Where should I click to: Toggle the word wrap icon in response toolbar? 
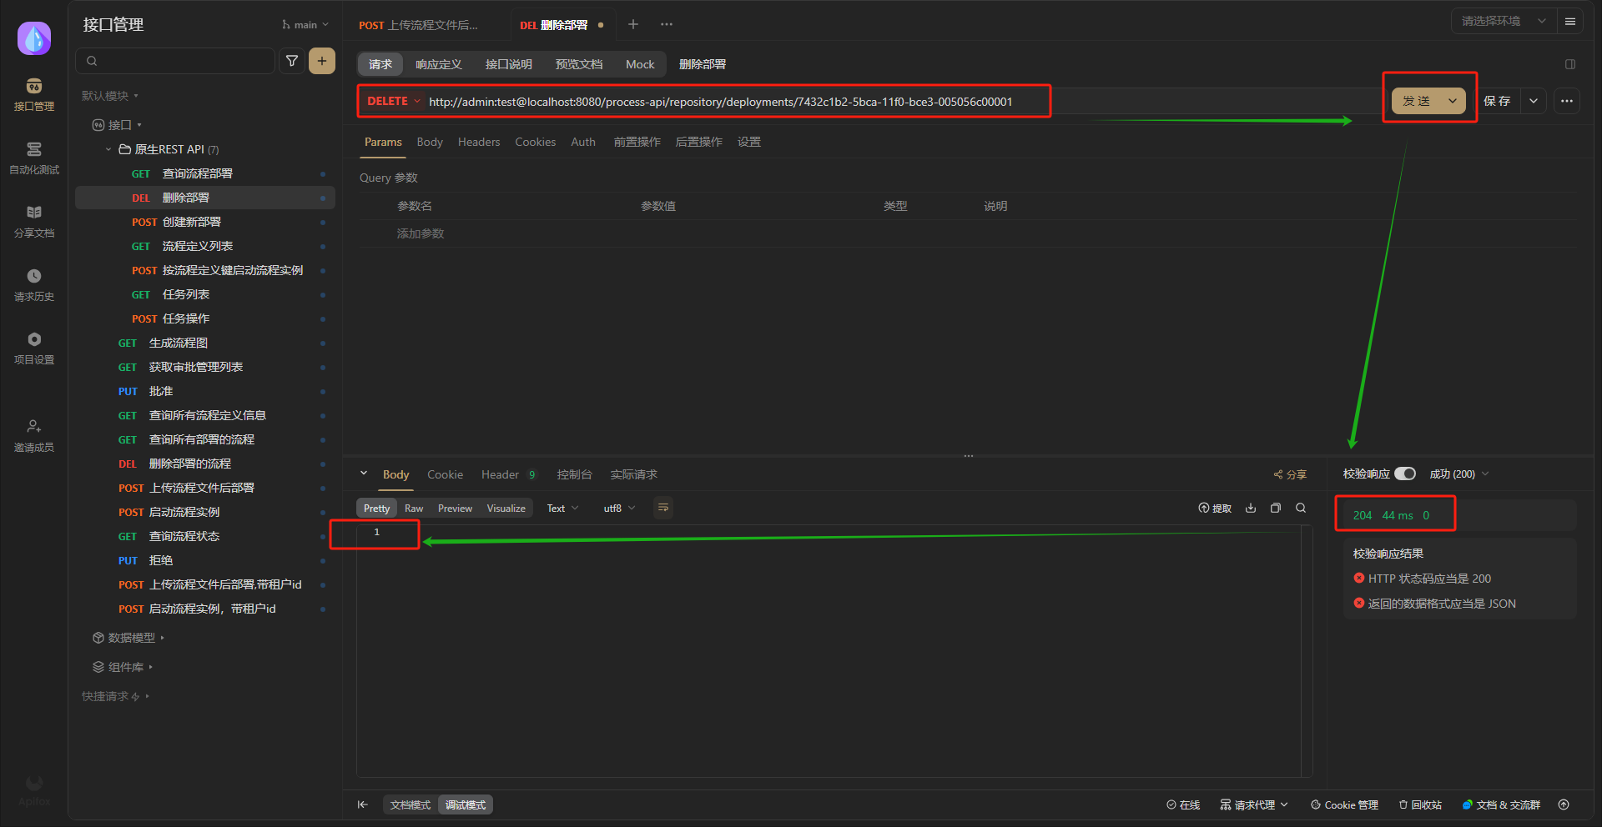click(663, 508)
